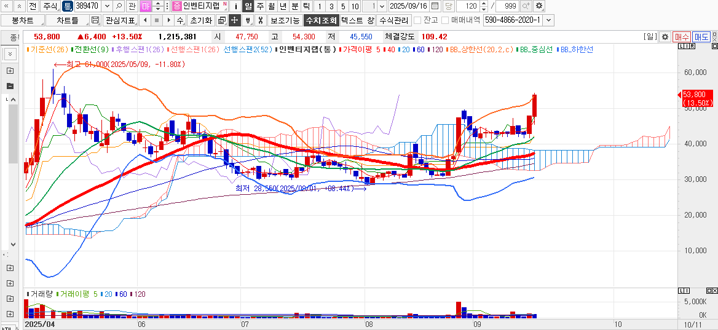Click the save chart template icon

point(95,20)
